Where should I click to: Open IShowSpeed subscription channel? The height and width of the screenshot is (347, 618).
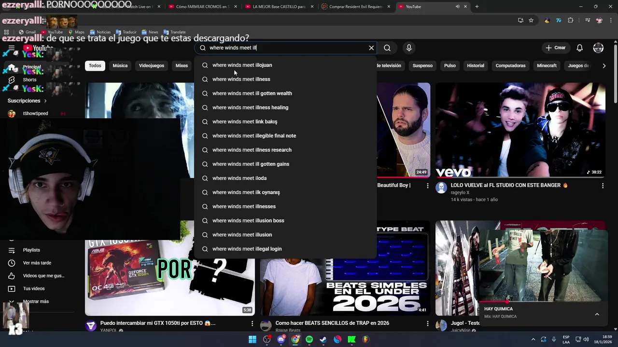35,114
